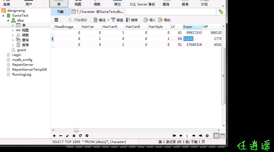
Task: Open the Report (报表) ribbon button
Action: (185, 4)
